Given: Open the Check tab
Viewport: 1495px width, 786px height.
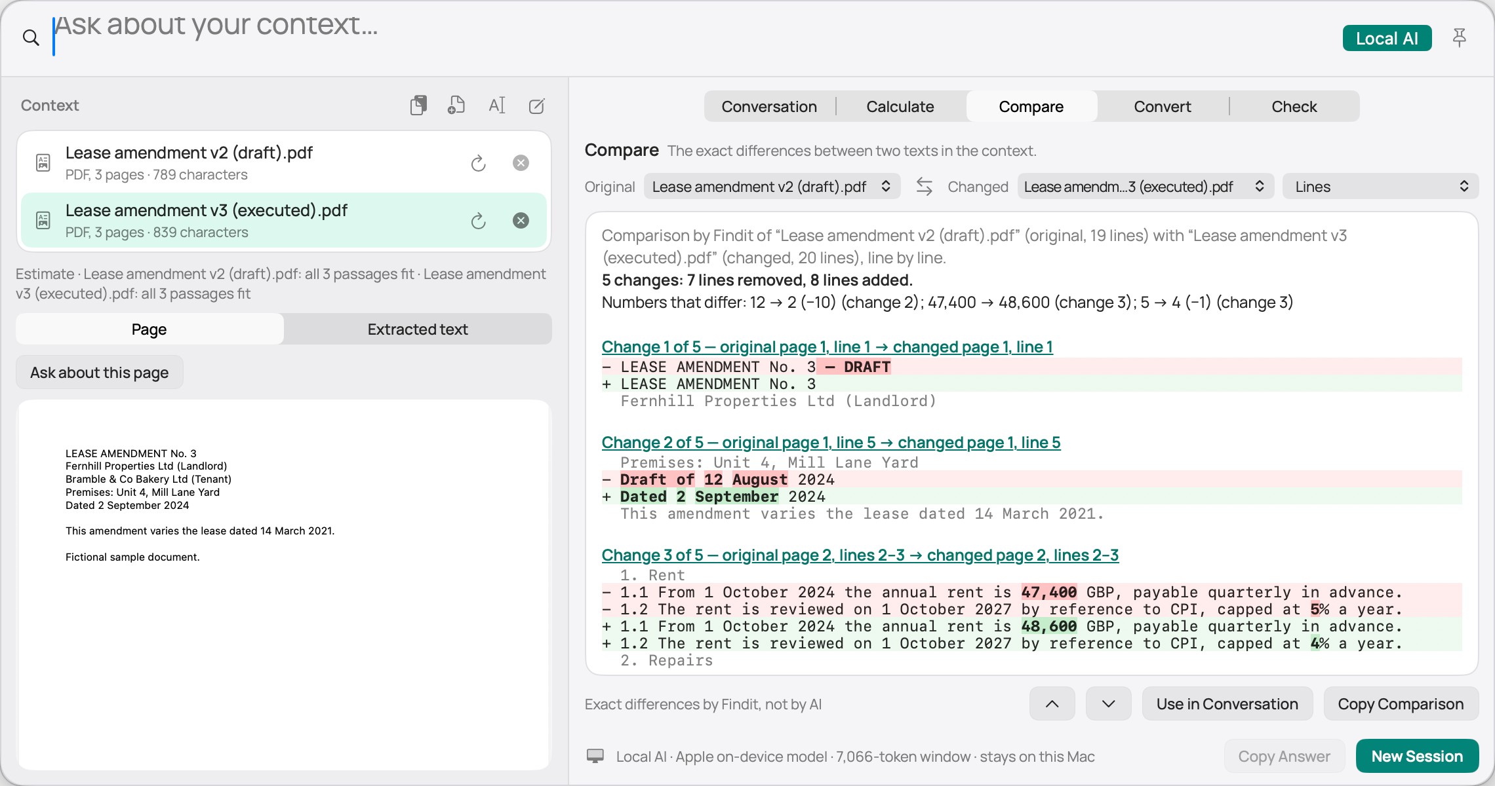Looking at the screenshot, I should [1294, 106].
